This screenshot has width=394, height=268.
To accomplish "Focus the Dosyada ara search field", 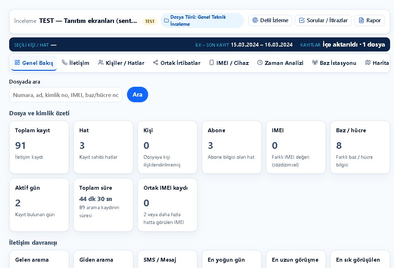I will pos(66,95).
